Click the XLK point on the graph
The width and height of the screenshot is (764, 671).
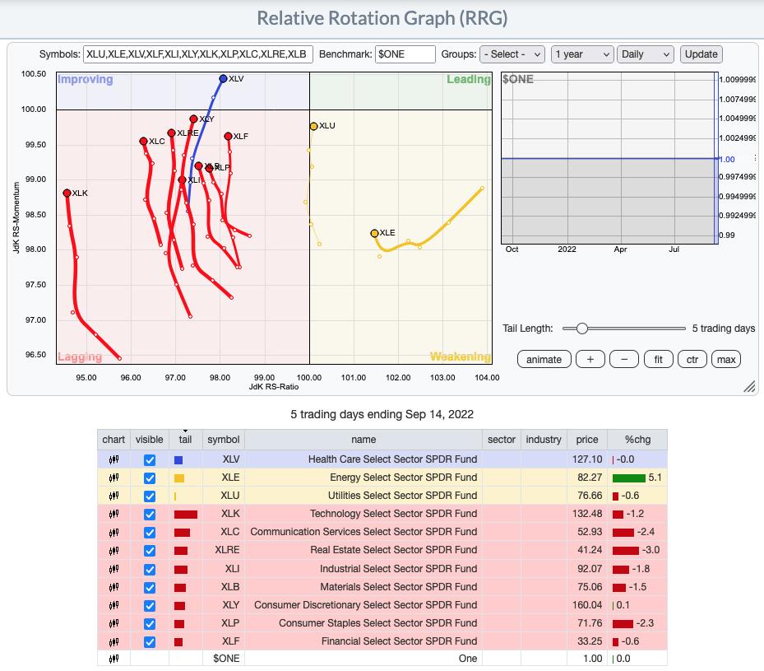[x=67, y=193]
